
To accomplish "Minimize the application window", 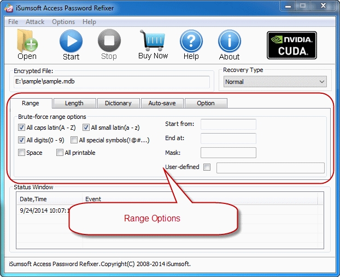I will click(288, 6).
